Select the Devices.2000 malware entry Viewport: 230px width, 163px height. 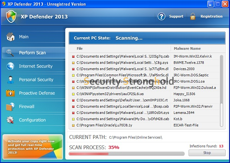point(184,69)
